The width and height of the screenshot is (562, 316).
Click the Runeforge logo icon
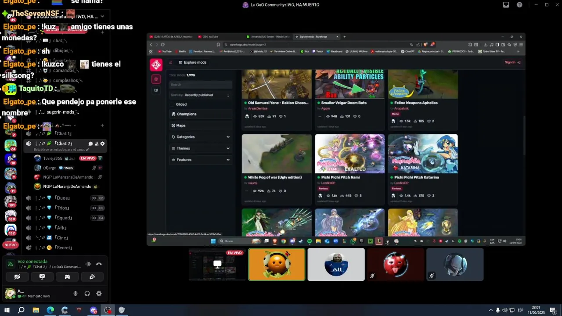pos(156,65)
